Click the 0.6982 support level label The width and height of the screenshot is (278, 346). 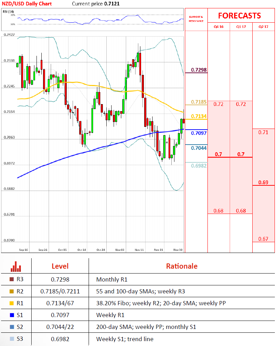pyautogui.click(x=199, y=166)
